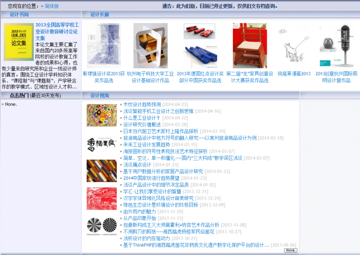
Task: Open article 从产品印象开始
Action: 140,218
